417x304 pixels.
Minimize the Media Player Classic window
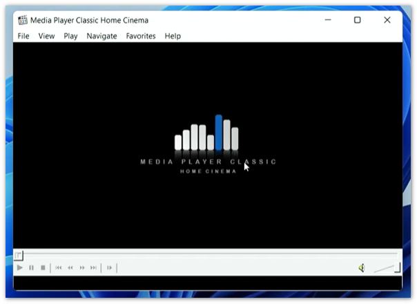coord(328,20)
